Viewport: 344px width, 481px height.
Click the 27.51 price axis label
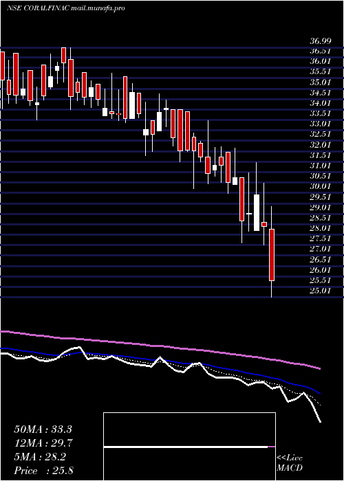pos(319,238)
